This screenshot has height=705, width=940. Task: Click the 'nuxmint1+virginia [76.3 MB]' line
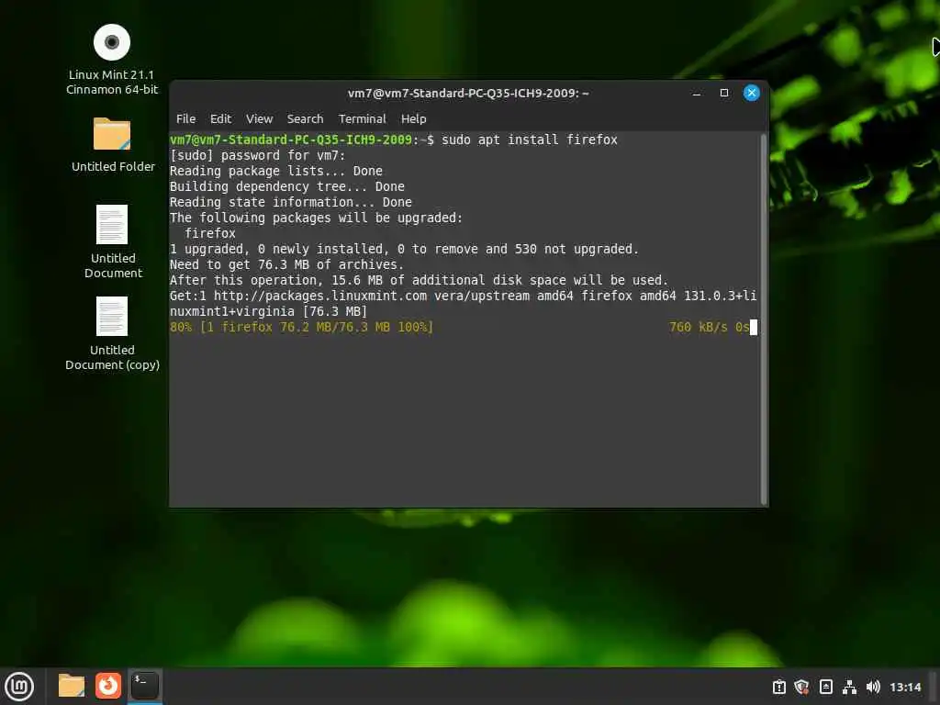[x=268, y=311]
